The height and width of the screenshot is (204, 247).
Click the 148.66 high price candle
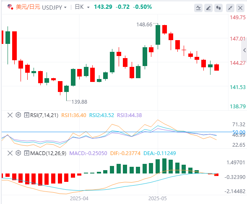click(x=158, y=35)
